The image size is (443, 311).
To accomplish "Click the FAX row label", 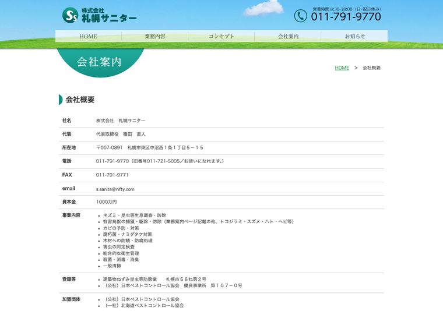I will [67, 175].
